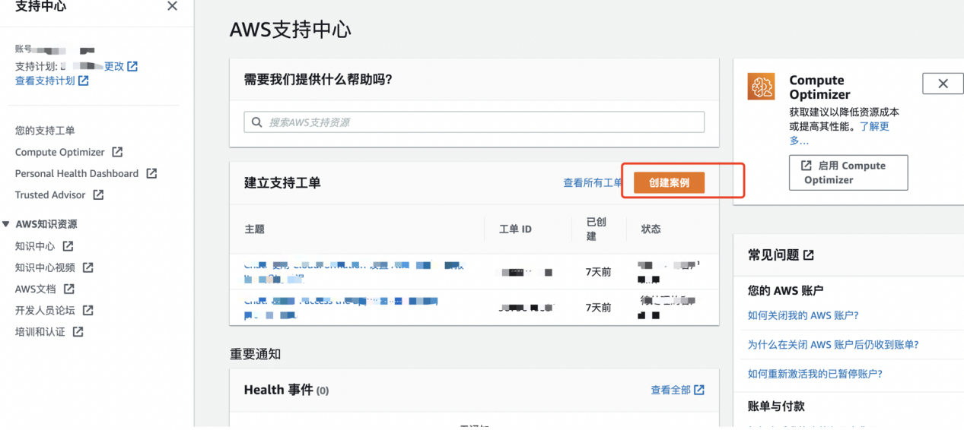Open 为什么在关闭 AWS 账户后仍收到账单?
964x430 pixels.
click(833, 344)
